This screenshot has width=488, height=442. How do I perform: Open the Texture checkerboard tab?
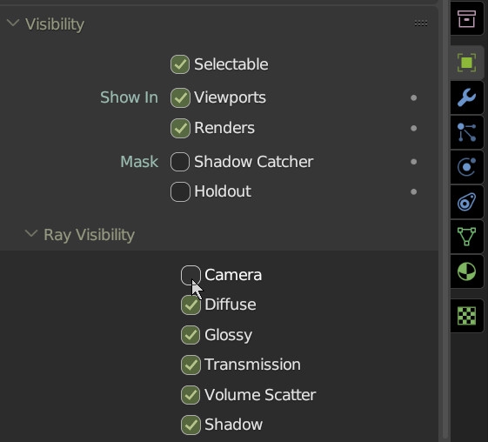coord(466,316)
